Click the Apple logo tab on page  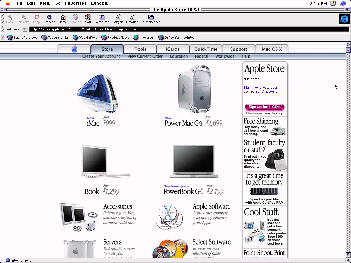[x=74, y=49]
